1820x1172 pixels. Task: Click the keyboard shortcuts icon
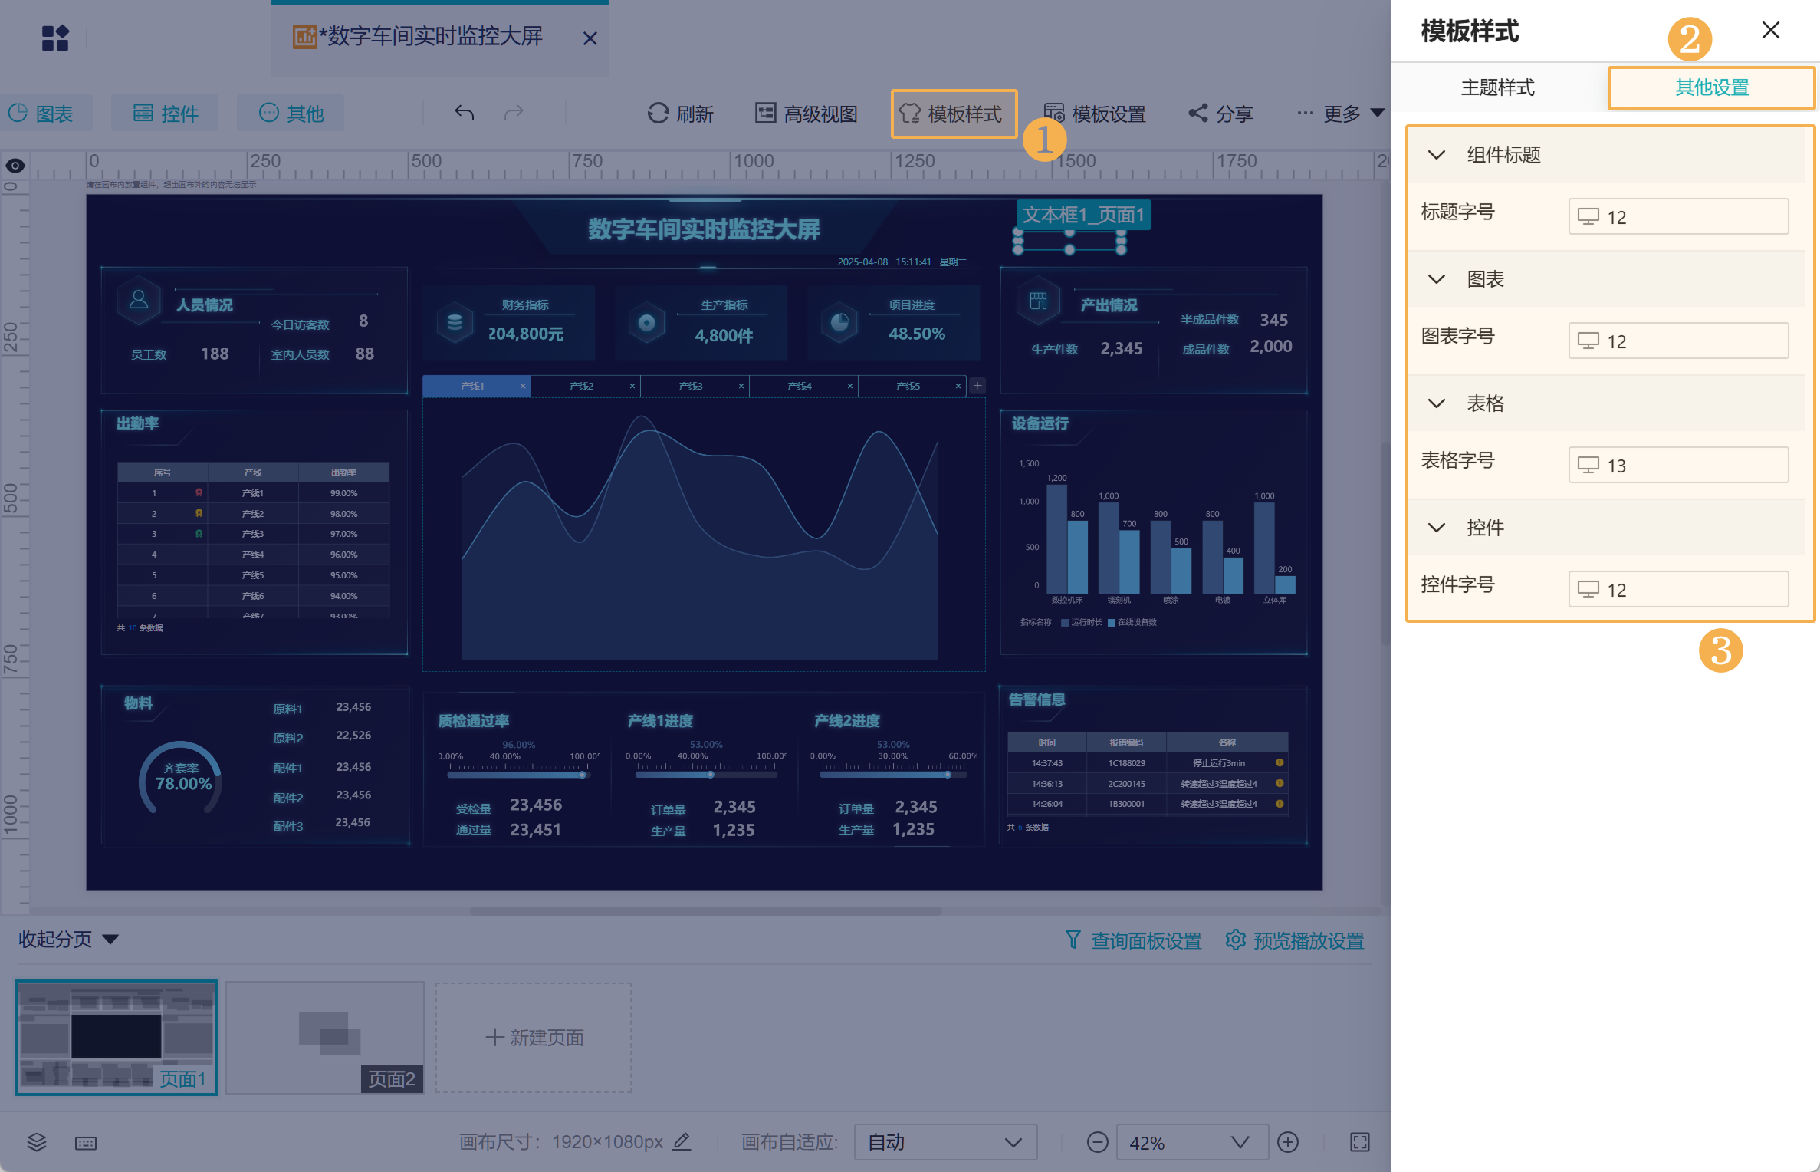point(86,1144)
